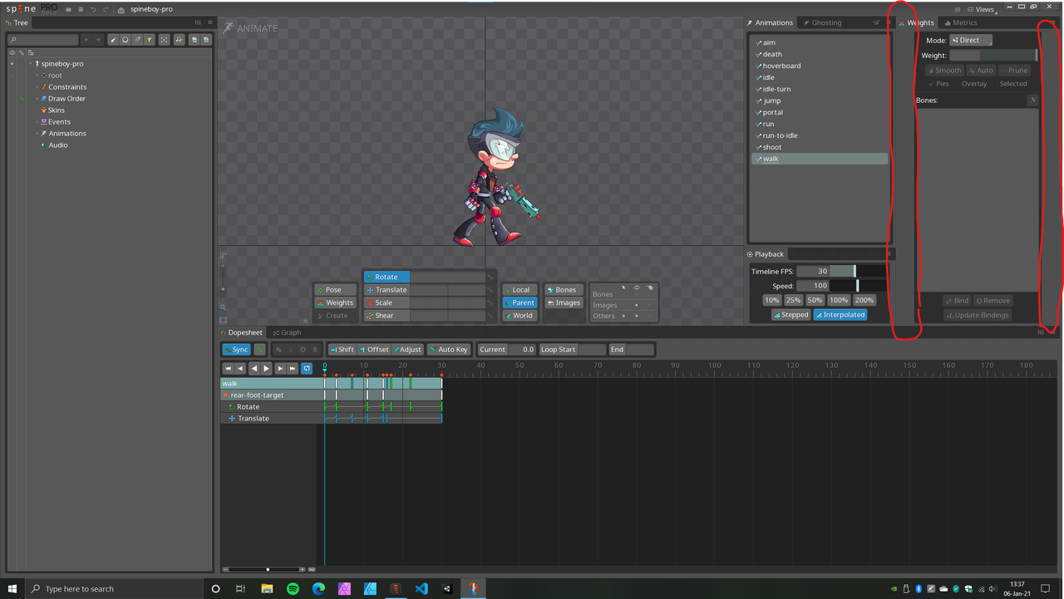Click the collapse all tree icon
1064x599 pixels.
click(194, 40)
